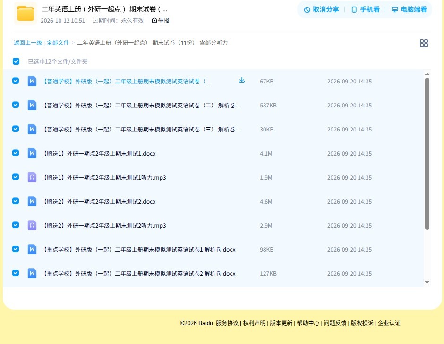Click the Word icon for 试卷（三）解析卷
Viewport: 444px width, 344px height.
click(32, 129)
